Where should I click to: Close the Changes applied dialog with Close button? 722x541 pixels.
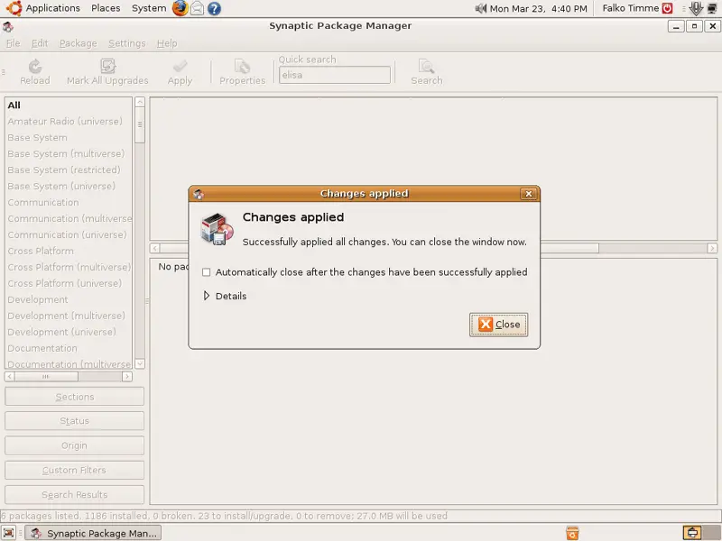[x=499, y=325]
